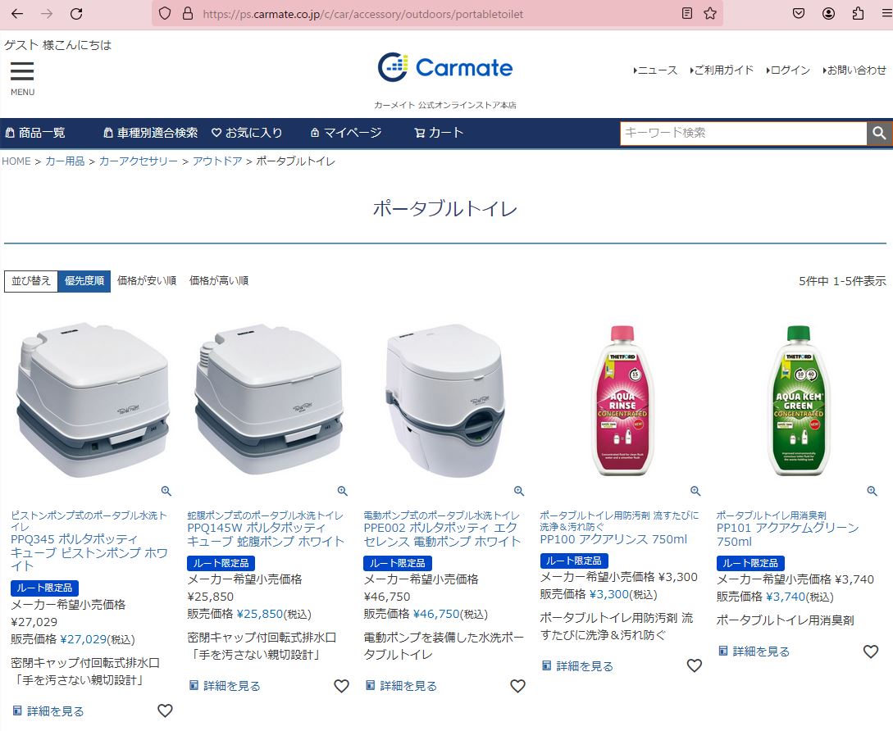Open the カート navigation item
This screenshot has width=893, height=731.
coord(439,133)
